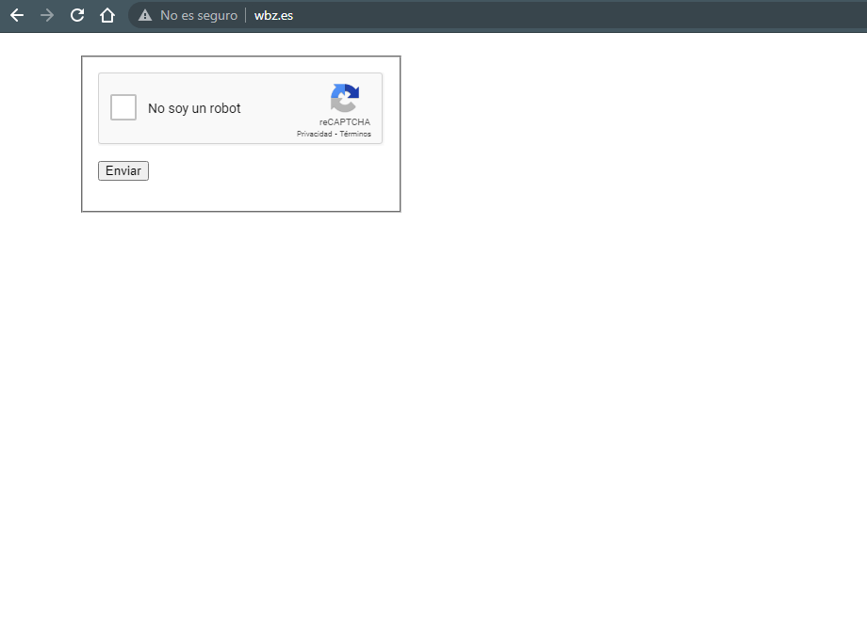Open the Términos link
This screenshot has width=867, height=642.
click(x=355, y=134)
